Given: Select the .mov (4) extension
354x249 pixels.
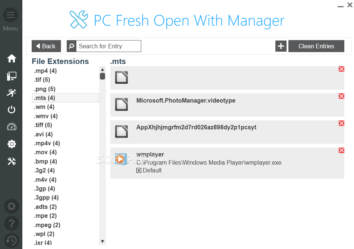Looking at the screenshot, I should pyautogui.click(x=45, y=152).
